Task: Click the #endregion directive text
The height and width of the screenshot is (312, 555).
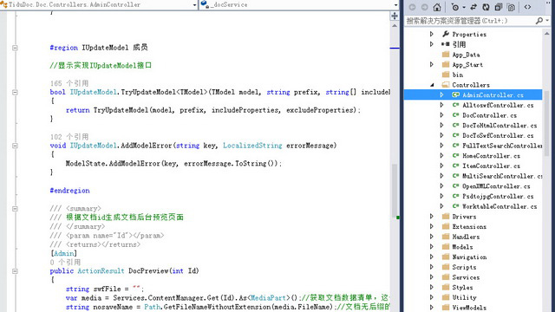Action: [x=69, y=191]
